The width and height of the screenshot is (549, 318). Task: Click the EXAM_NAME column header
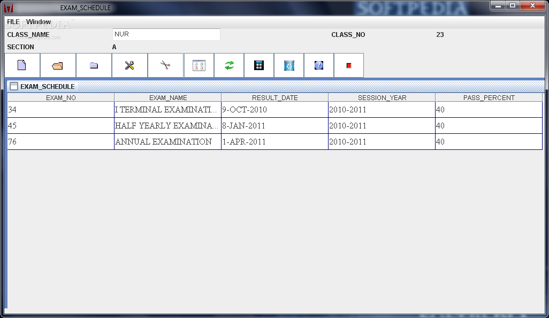167,98
